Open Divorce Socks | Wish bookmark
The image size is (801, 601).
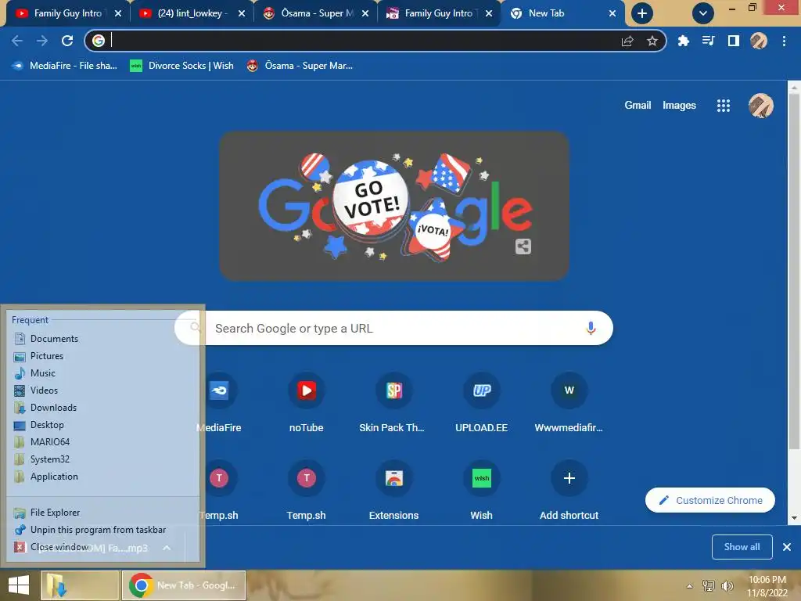[x=181, y=66]
